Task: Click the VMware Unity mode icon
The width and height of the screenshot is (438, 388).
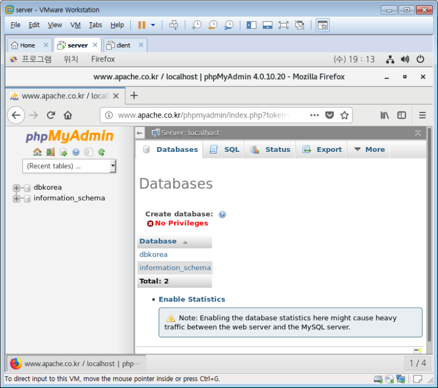Action: tap(299, 25)
